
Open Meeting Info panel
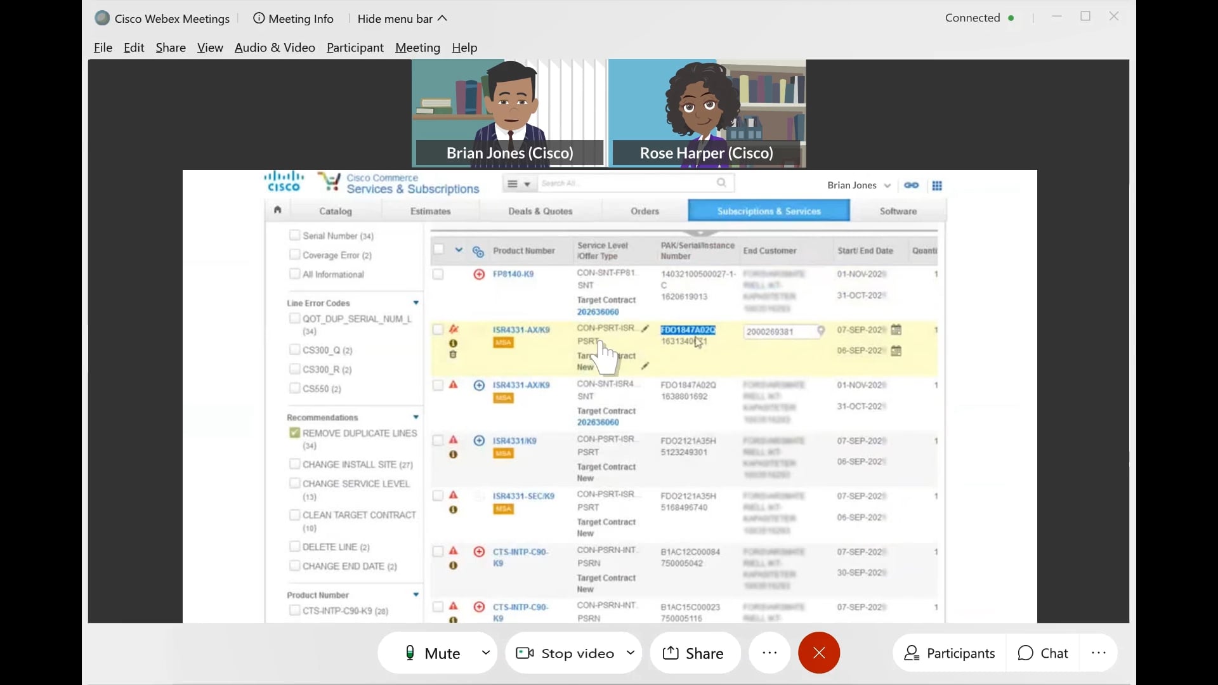coord(293,18)
